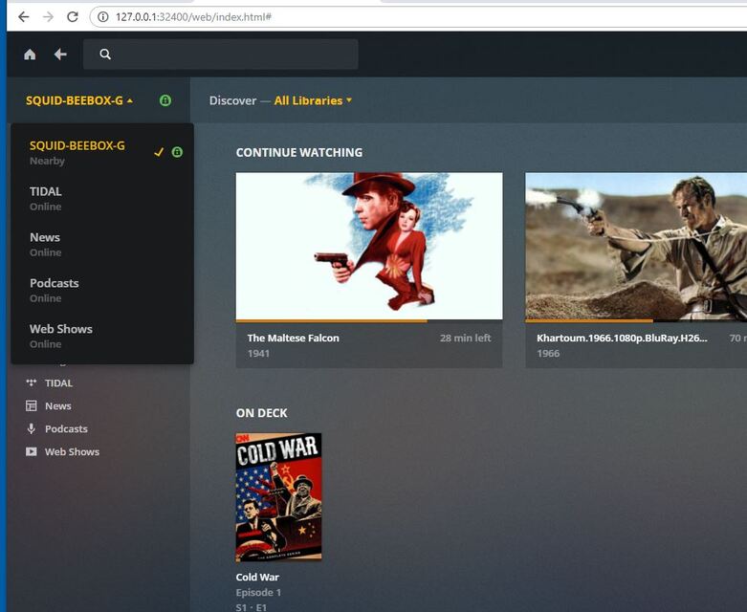Click checkmark beside SQUID-BEEBOX-G entry
Screen dimensions: 747x612
point(159,152)
